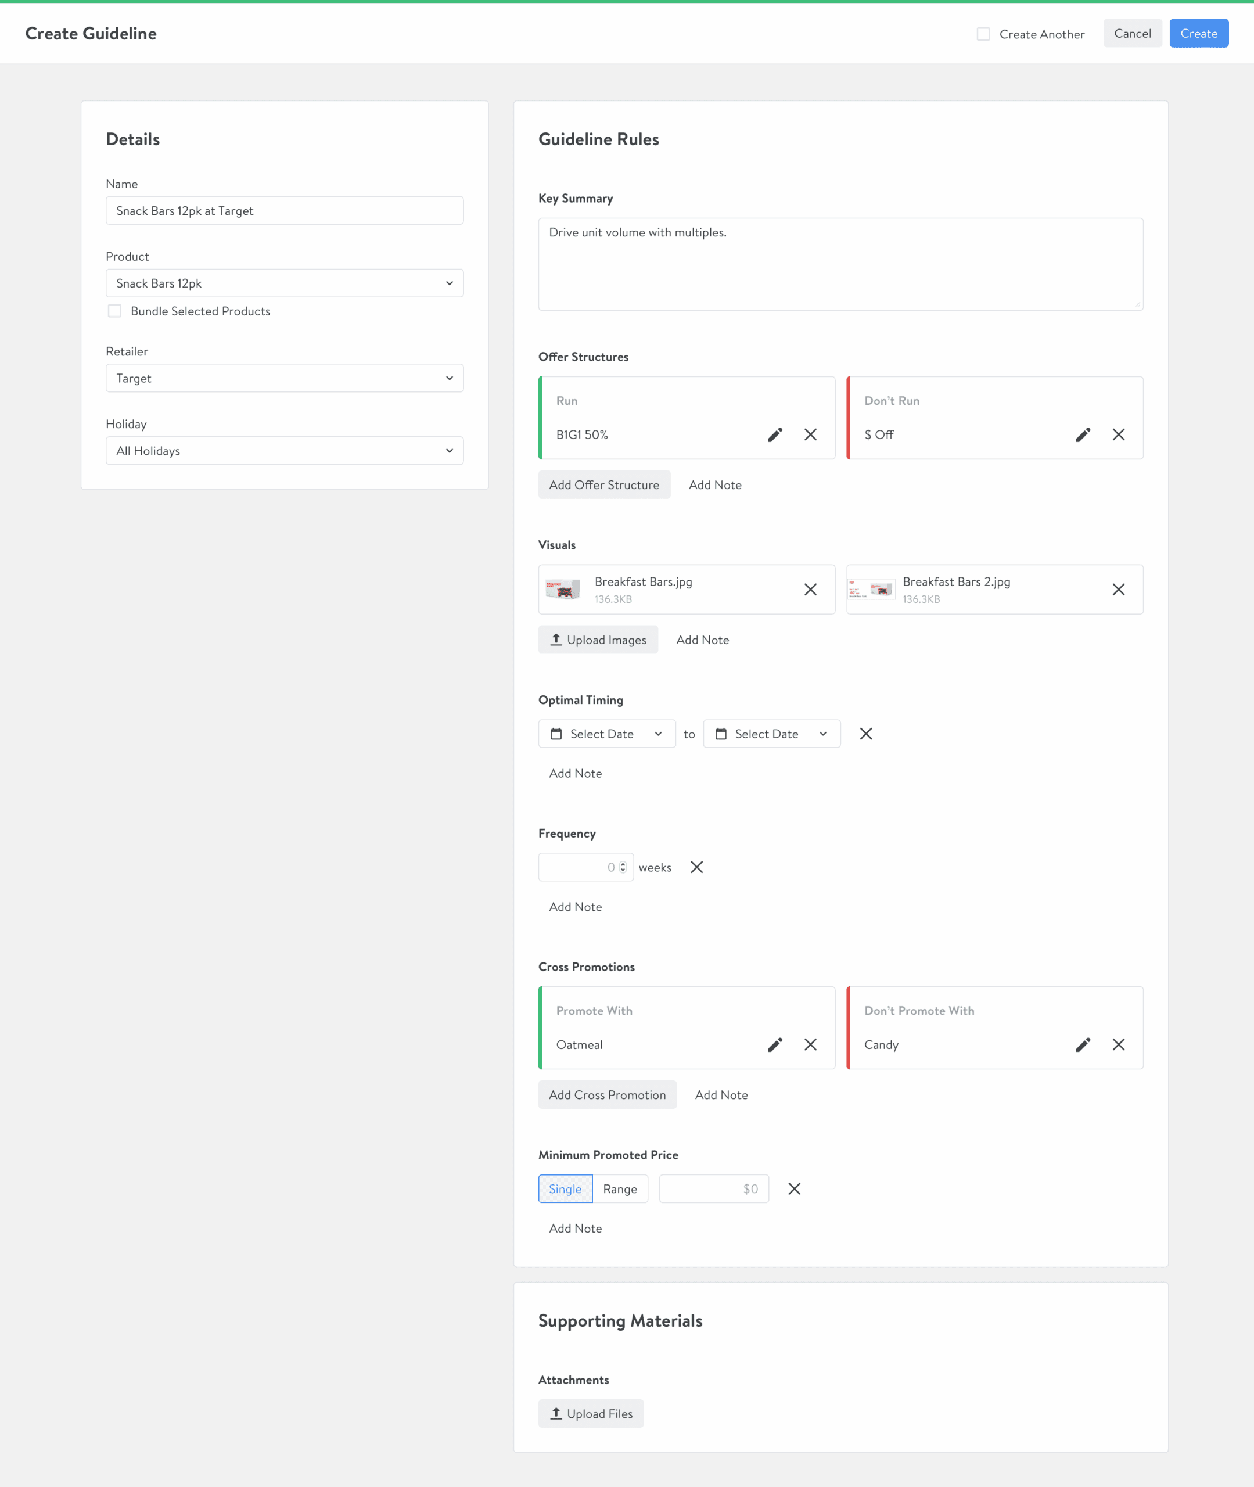Switch to Range price mode
This screenshot has height=1487, width=1254.
[620, 1188]
